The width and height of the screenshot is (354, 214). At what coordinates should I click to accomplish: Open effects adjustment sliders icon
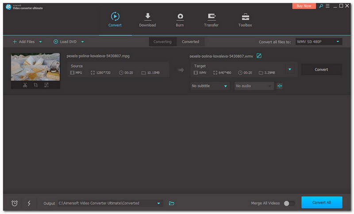(46, 85)
